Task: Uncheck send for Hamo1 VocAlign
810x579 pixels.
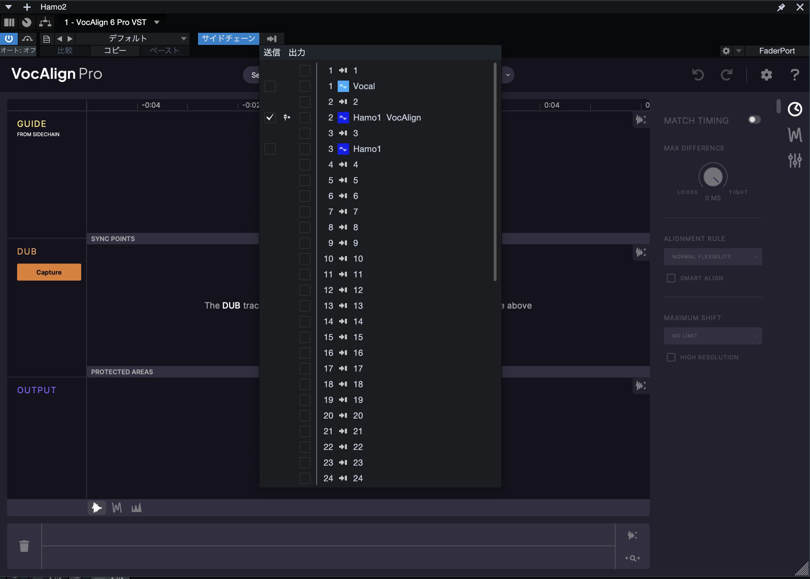Action: 270,118
